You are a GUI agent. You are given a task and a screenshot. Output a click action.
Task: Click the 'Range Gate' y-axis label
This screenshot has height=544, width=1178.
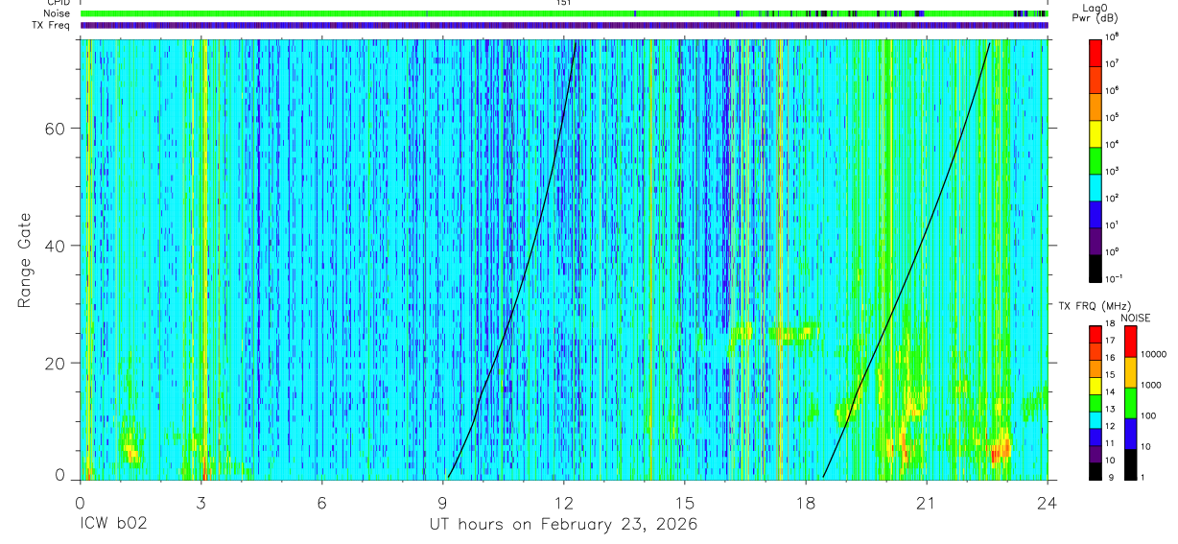coord(26,260)
